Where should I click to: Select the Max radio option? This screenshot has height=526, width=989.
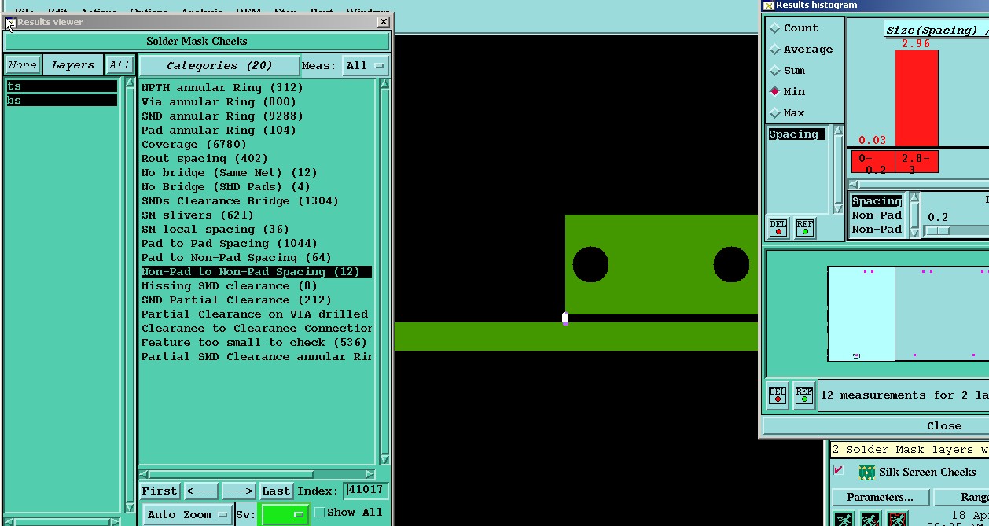775,112
